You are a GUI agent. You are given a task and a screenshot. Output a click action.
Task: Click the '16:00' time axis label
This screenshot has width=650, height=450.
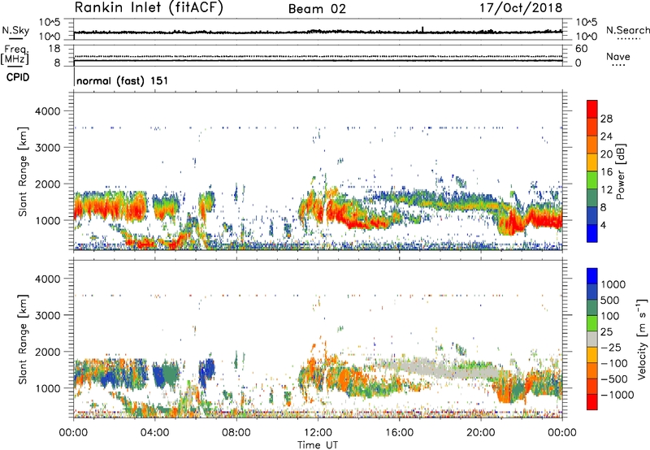pyautogui.click(x=399, y=433)
